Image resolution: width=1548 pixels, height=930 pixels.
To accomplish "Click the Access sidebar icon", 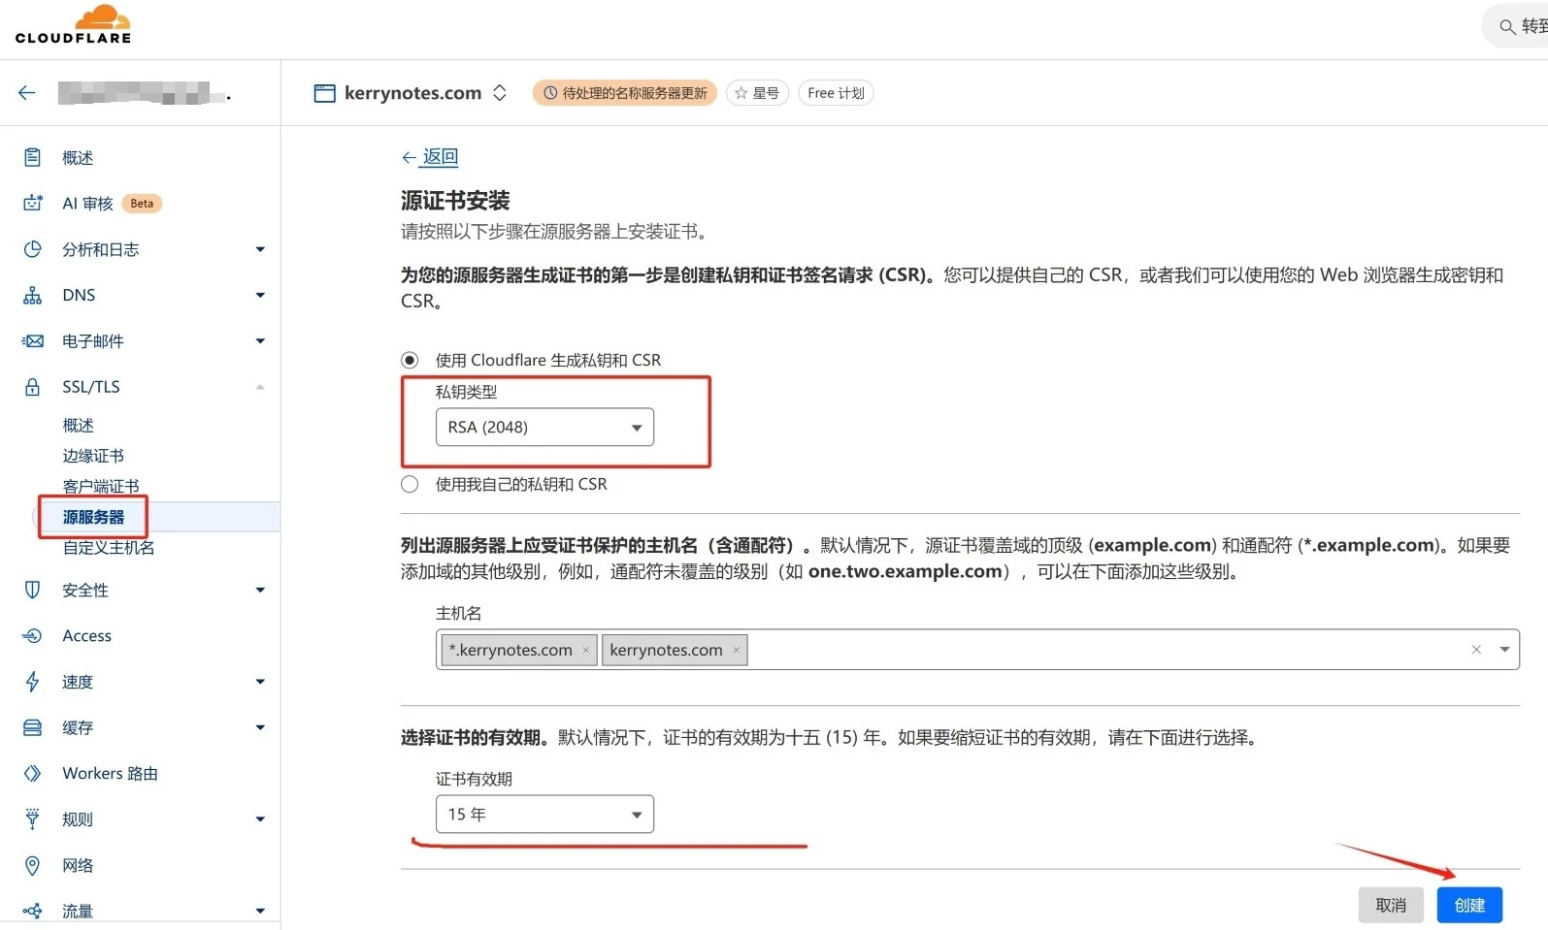I will pos(32,636).
